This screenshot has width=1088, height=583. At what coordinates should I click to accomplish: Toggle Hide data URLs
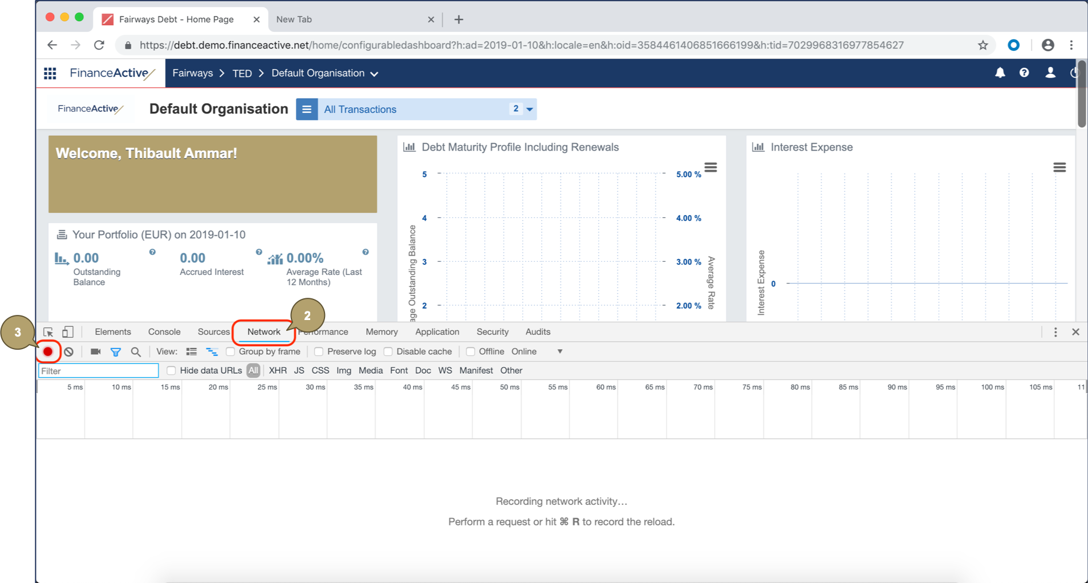click(171, 370)
